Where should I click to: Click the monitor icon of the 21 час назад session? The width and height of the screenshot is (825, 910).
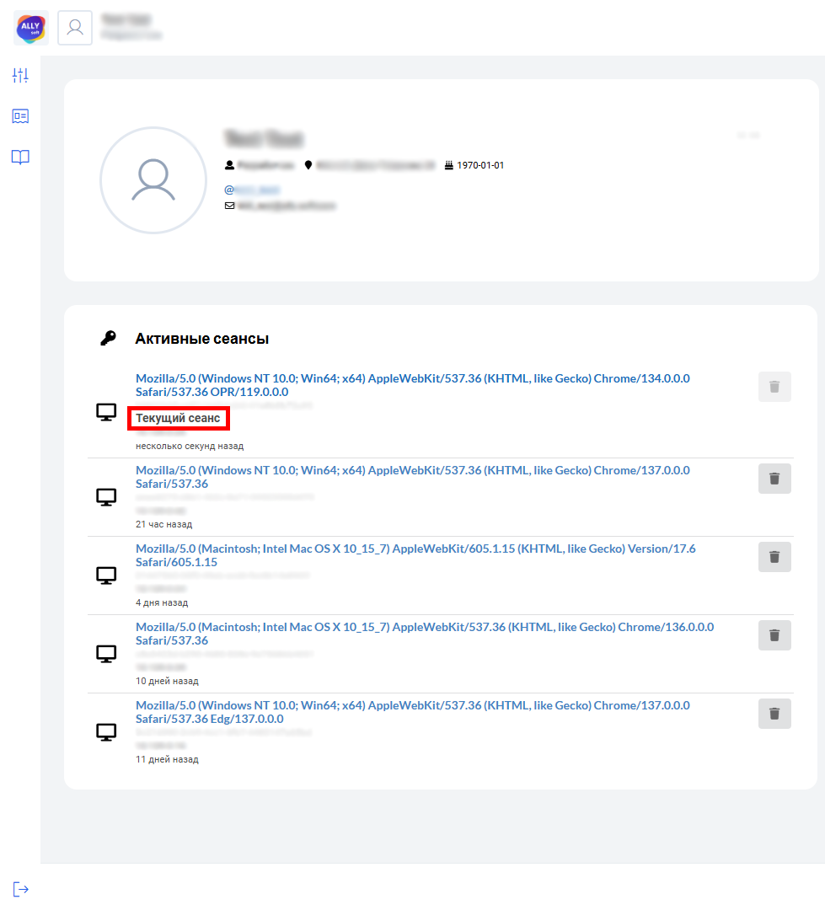[106, 497]
